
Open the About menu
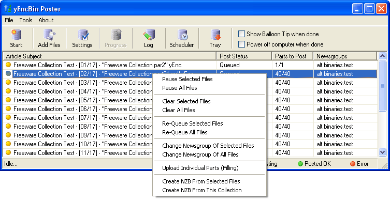click(x=46, y=20)
